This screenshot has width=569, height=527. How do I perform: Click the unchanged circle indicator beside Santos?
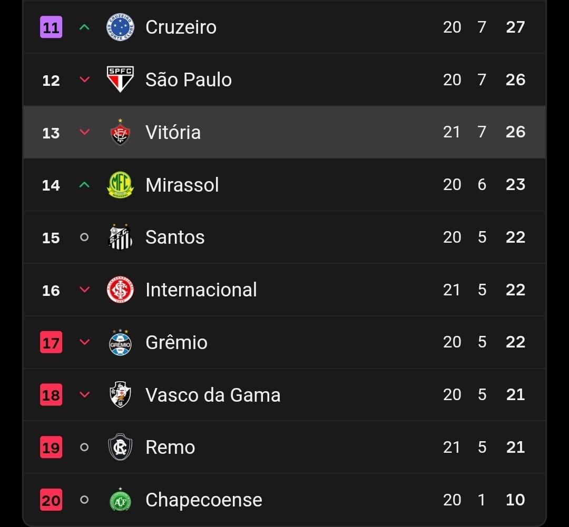(84, 237)
